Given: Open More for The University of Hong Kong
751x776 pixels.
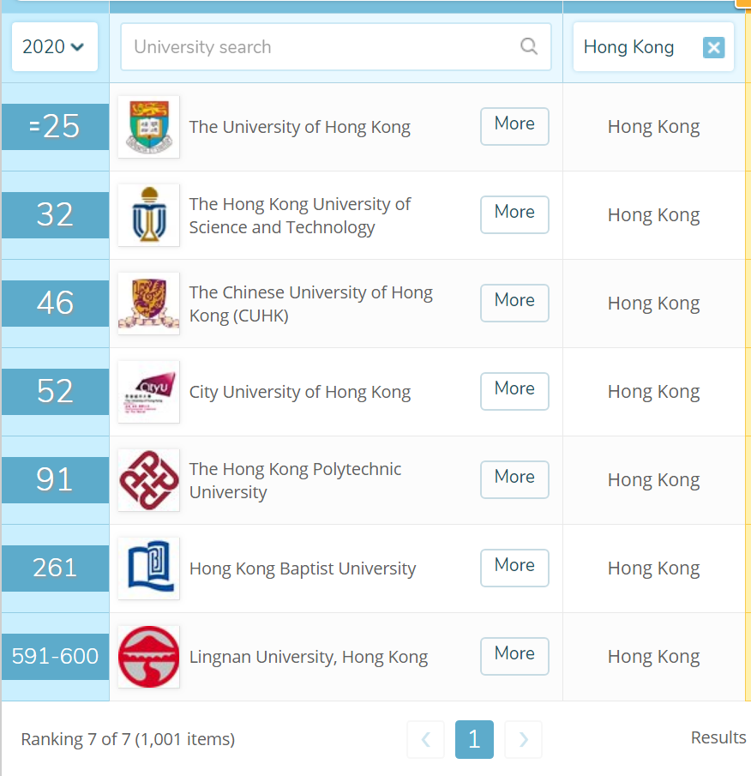Looking at the screenshot, I should click(514, 124).
